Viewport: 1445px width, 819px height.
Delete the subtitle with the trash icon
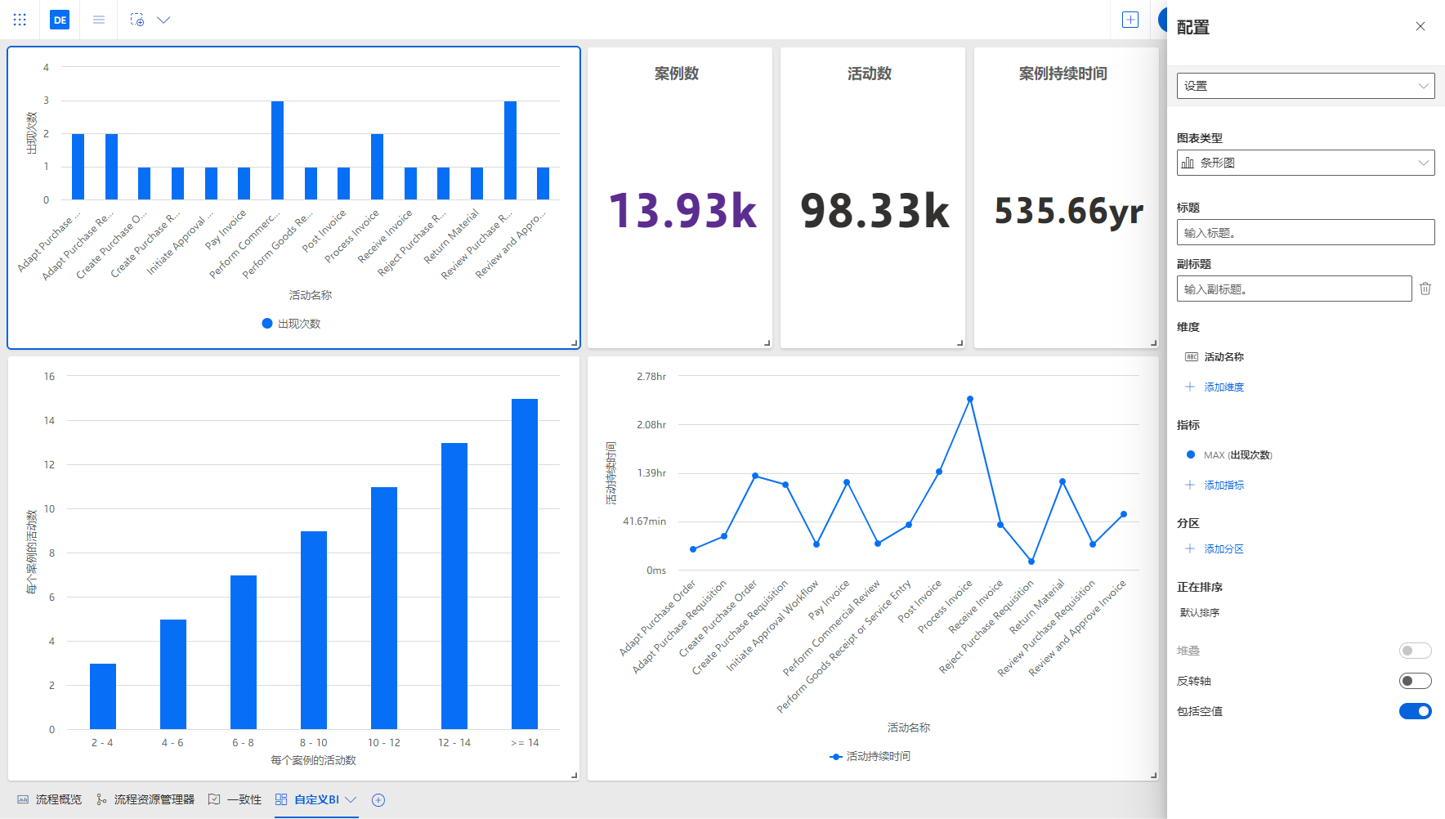pyautogui.click(x=1425, y=289)
